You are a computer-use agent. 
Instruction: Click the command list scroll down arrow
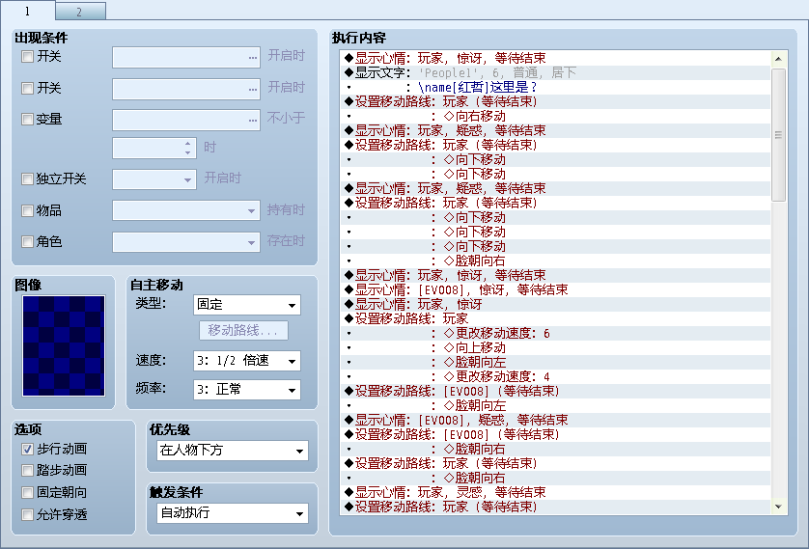point(778,507)
